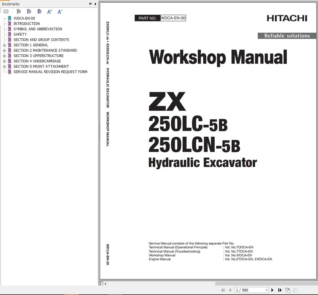The width and height of the screenshot is (318, 295).
Task: Click the greyed next view icon
Action: [295, 290]
